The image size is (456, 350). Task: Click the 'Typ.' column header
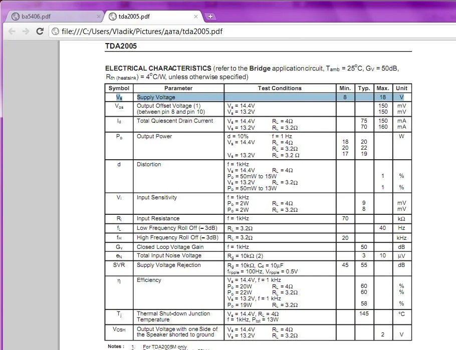pos(364,88)
